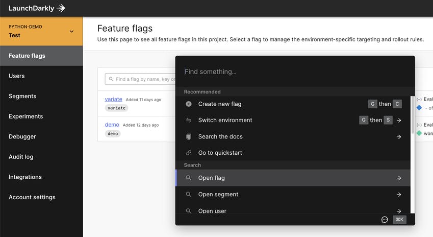Click the chat bubble icon in palette footer

click(385, 220)
